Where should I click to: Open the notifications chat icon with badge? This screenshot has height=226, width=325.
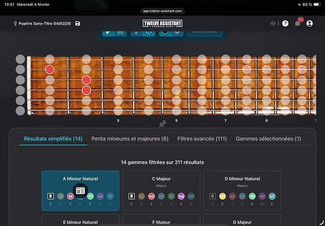pos(297,23)
